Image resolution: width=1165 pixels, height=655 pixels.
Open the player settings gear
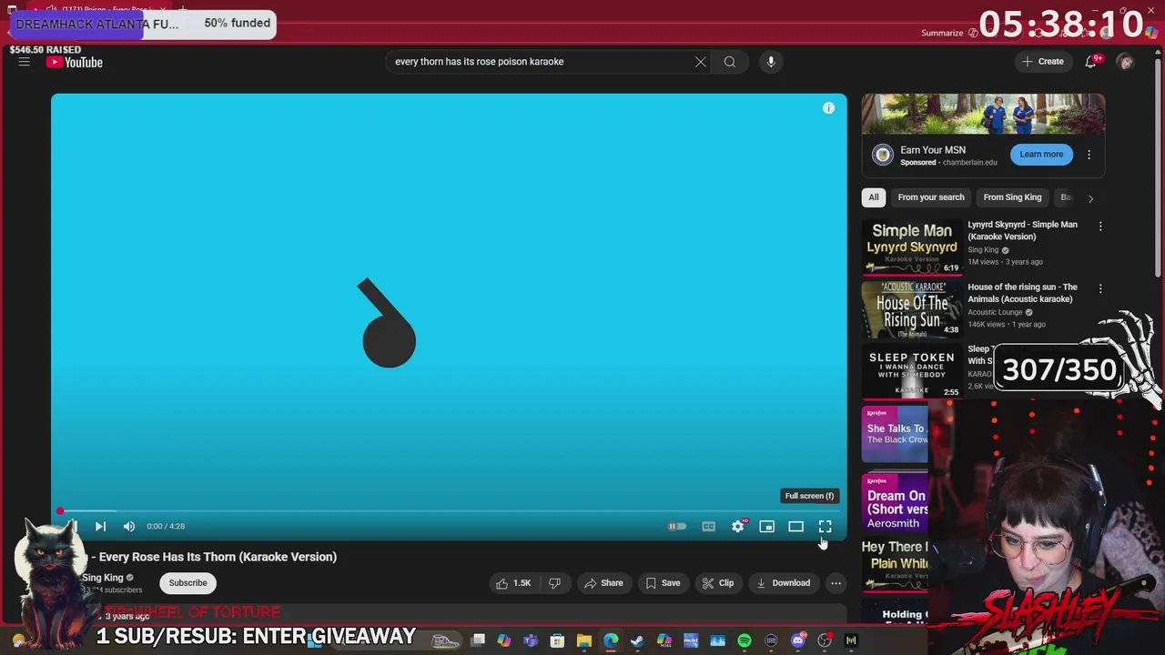pyautogui.click(x=738, y=527)
